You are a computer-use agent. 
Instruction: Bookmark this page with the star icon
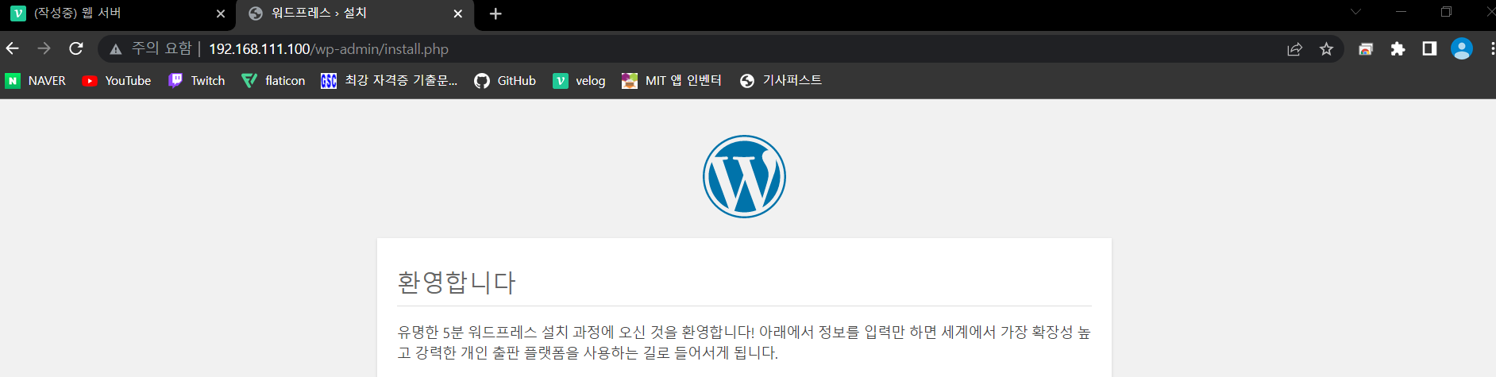(1326, 49)
